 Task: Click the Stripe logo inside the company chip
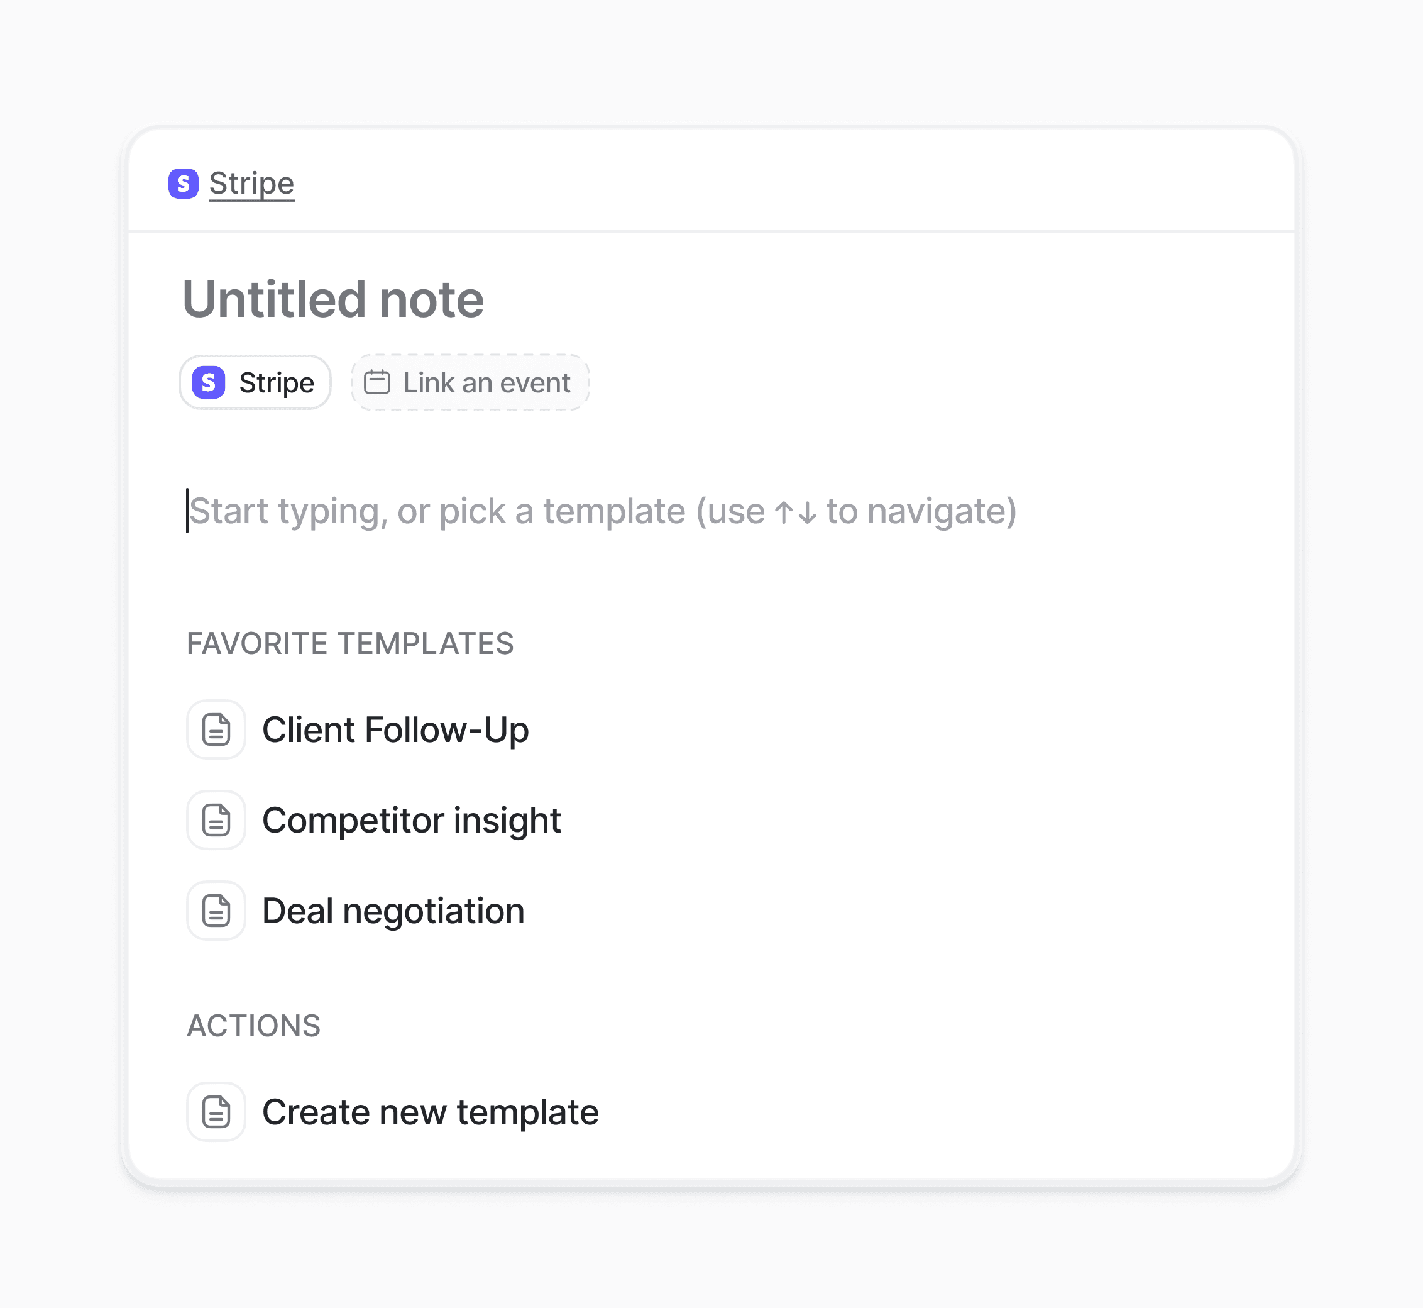click(x=209, y=383)
